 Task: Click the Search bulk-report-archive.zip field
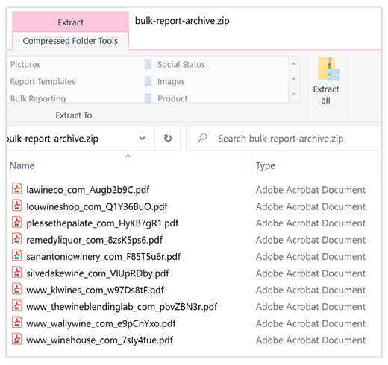coord(283,139)
